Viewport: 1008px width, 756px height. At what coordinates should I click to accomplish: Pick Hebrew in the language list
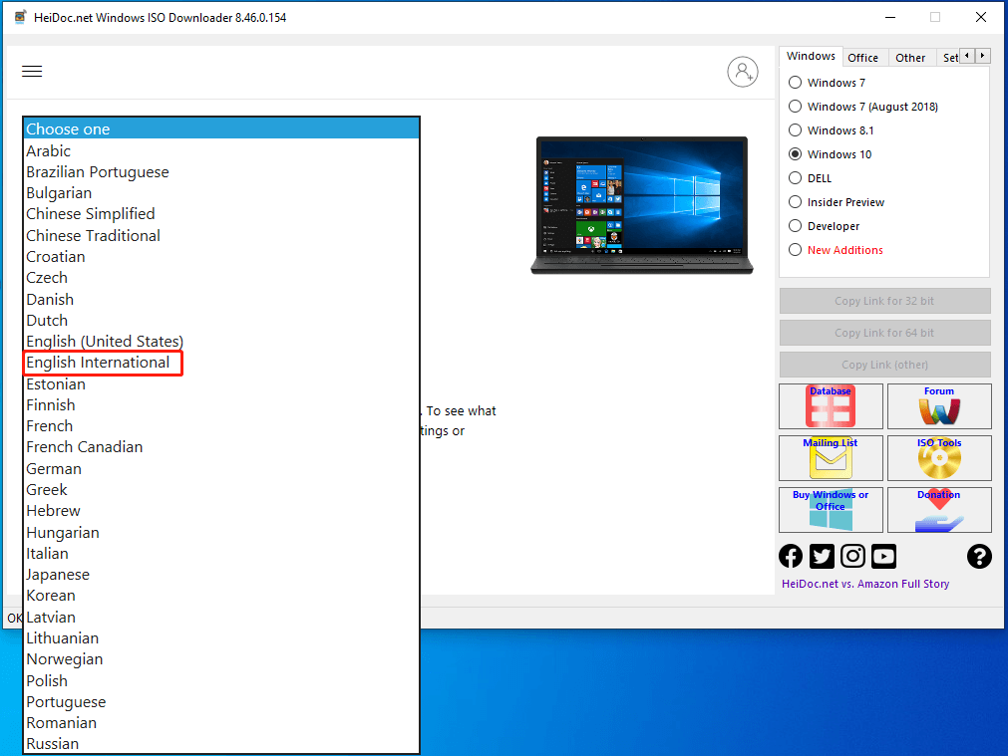tap(221, 511)
